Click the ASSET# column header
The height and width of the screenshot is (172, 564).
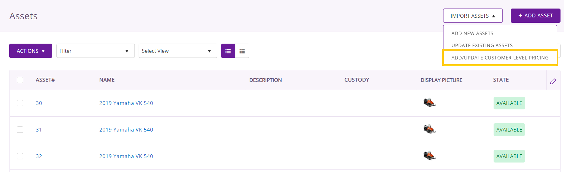[45, 80]
